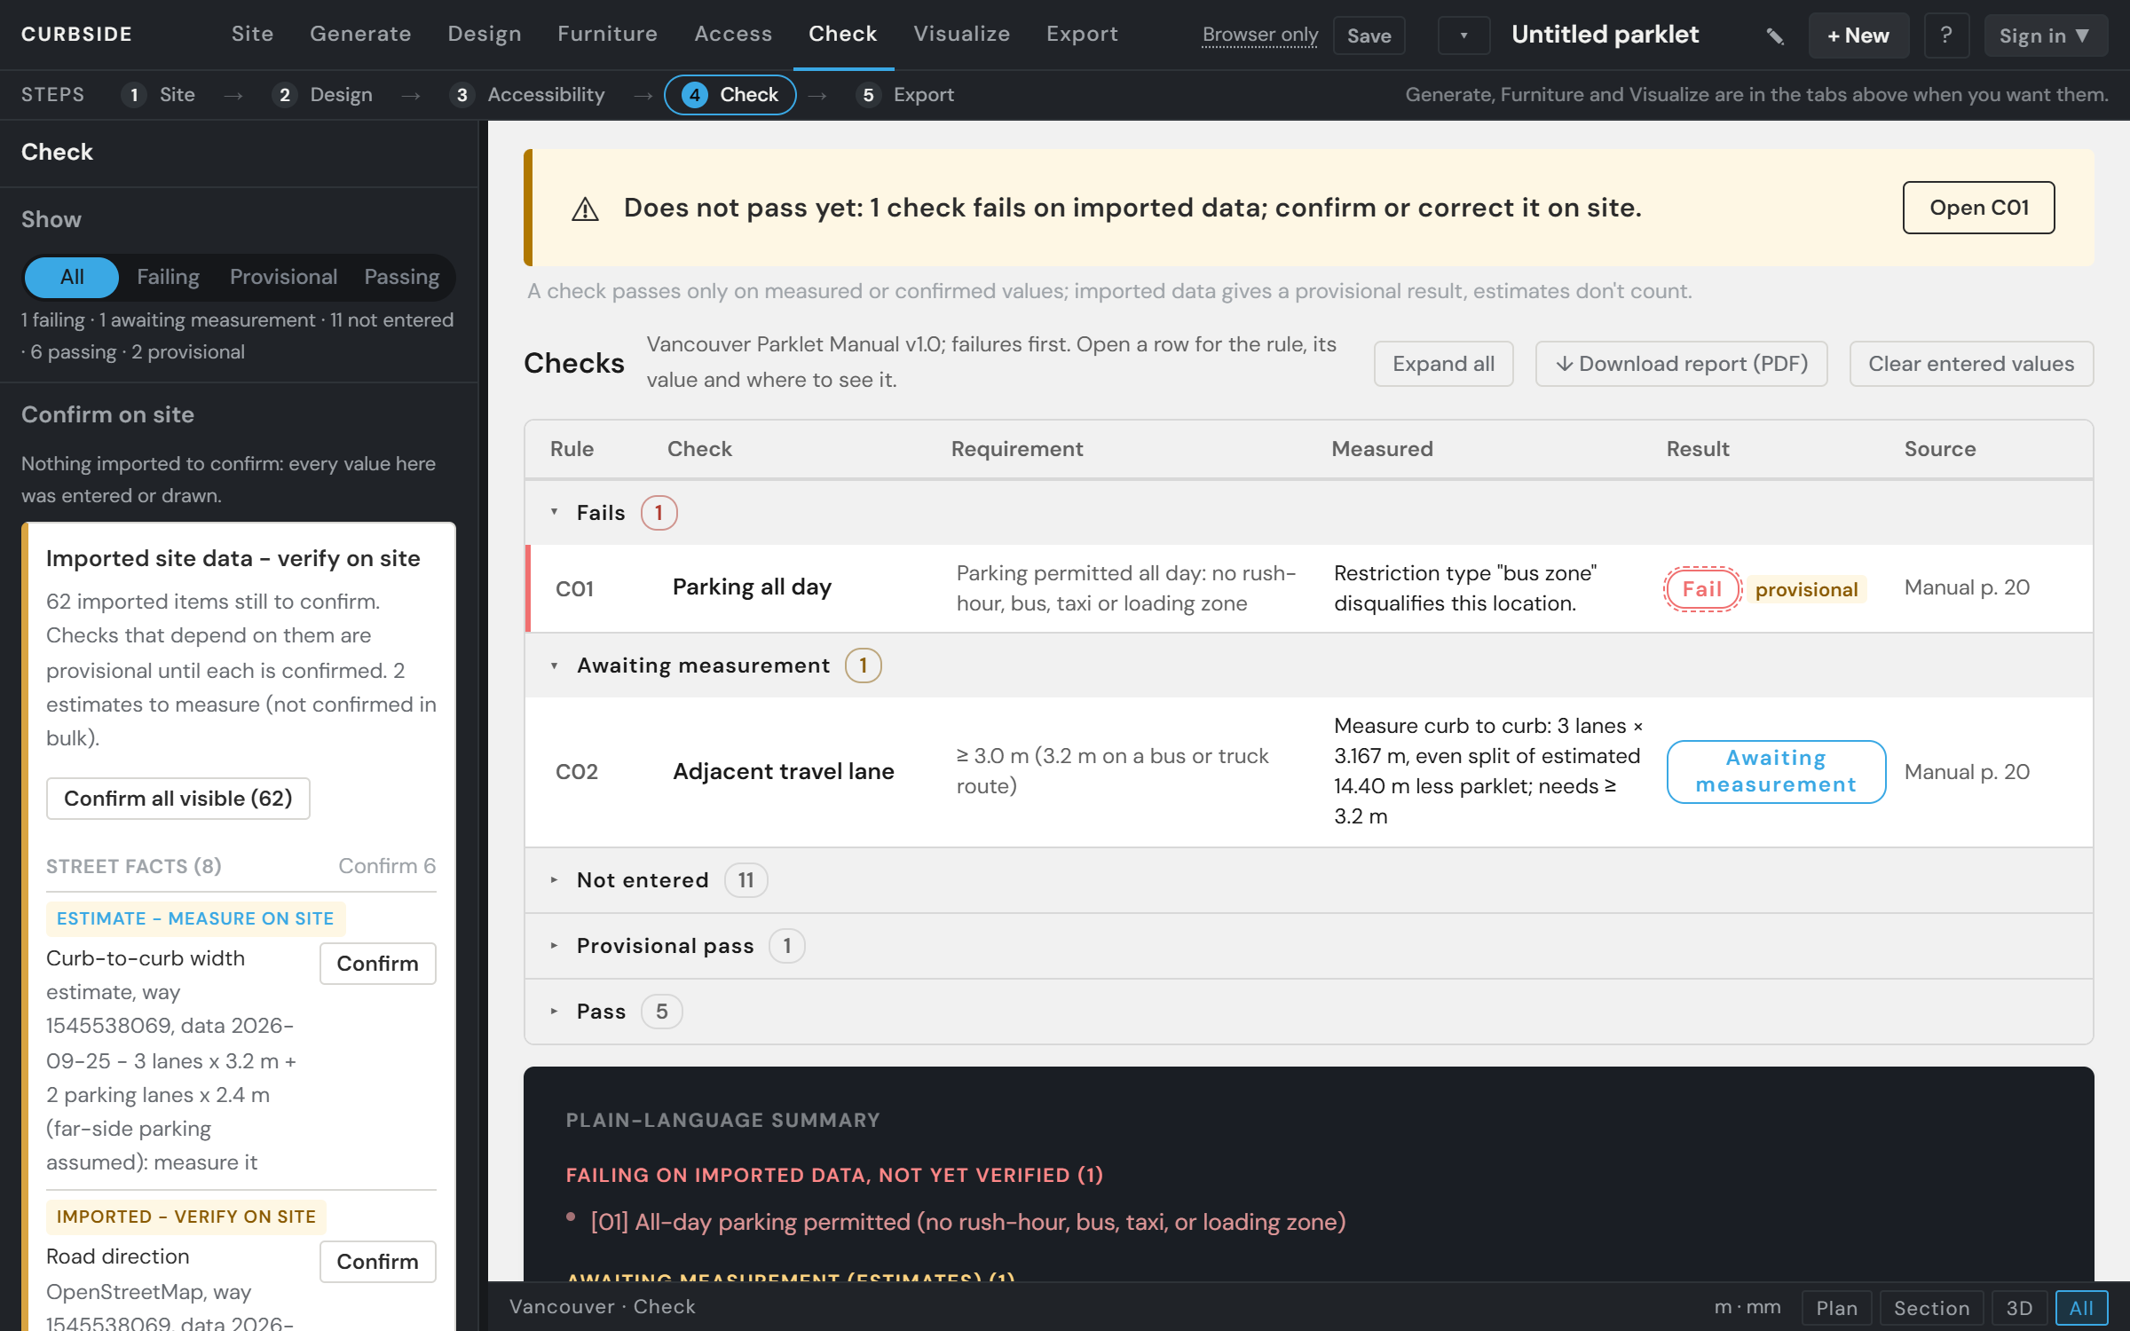
Task: Click the Awaiting measurement result badge
Action: click(x=1776, y=772)
